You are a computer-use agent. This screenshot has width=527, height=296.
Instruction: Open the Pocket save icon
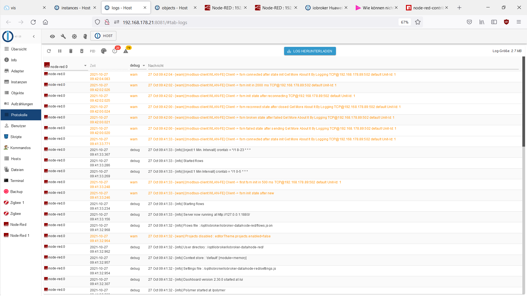tap(469, 22)
